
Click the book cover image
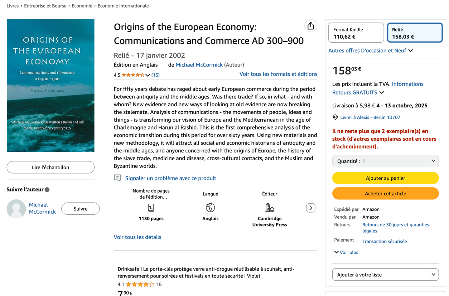pos(50,86)
